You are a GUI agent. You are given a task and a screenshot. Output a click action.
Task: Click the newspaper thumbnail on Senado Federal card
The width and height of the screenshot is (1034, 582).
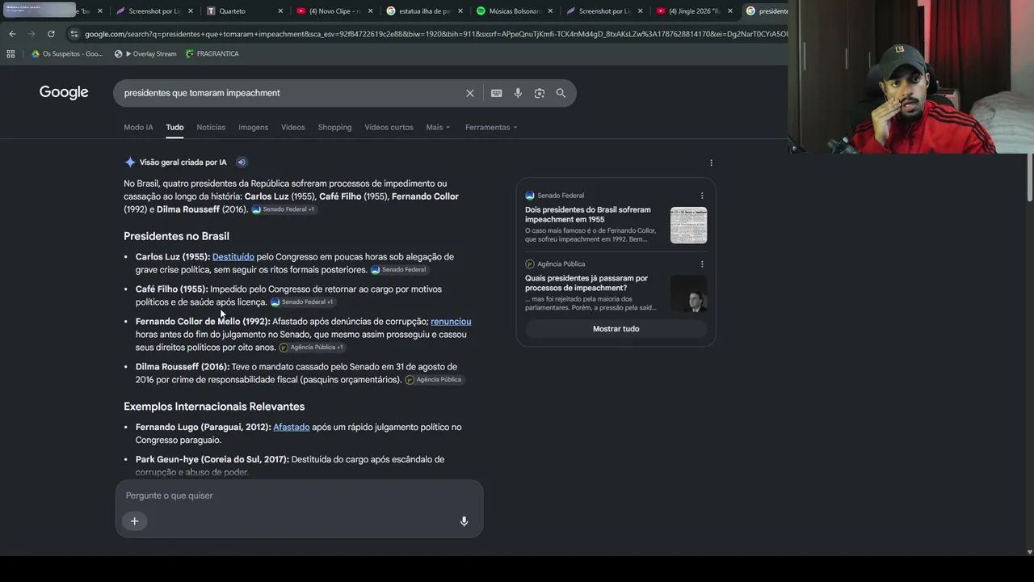pos(688,226)
